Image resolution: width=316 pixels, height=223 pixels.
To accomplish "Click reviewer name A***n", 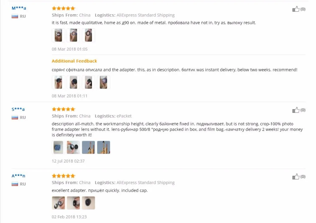I will 18,176.
